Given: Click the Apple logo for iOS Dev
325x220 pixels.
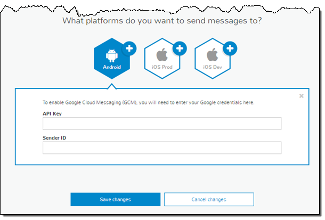Looking at the screenshot, I should click(212, 55).
